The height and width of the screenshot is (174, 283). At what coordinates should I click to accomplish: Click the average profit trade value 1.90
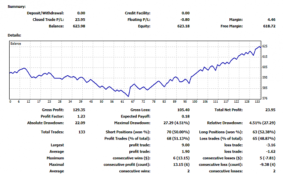186,151
